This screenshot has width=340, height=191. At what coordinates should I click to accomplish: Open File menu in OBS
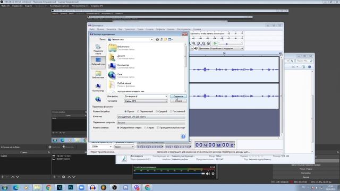point(5,6)
